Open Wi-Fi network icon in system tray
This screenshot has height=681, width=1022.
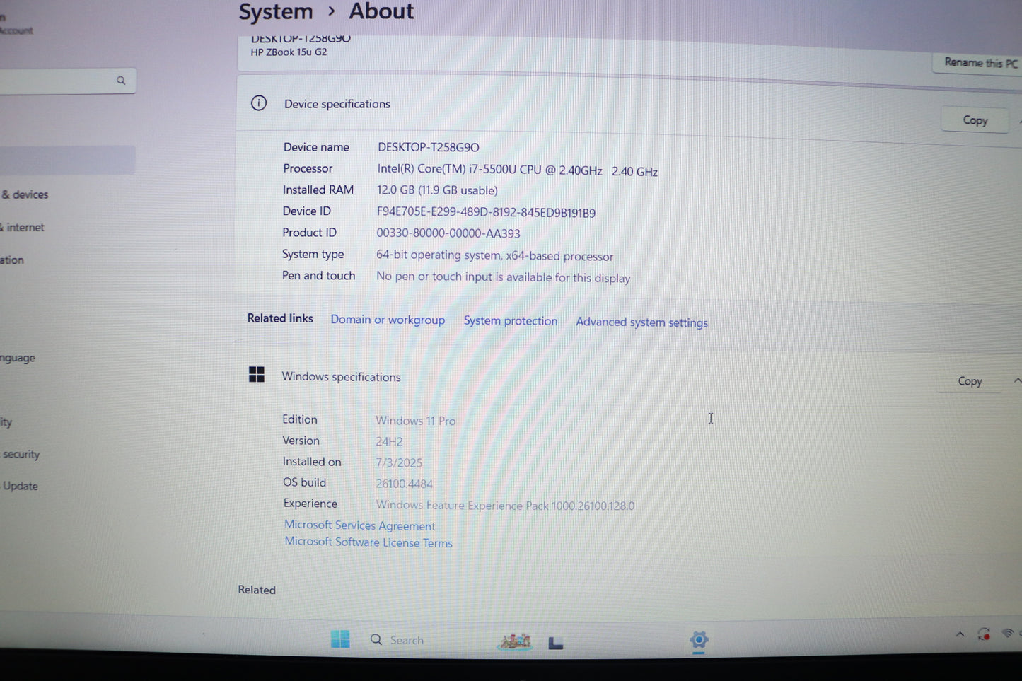tap(1008, 634)
